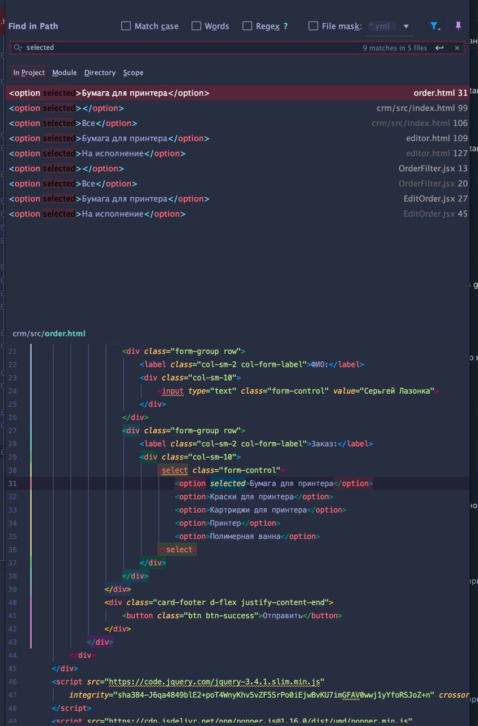Viewport: 478px width, 726px height.
Task: Click the closing /select tag on line 36
Action: pyautogui.click(x=177, y=550)
